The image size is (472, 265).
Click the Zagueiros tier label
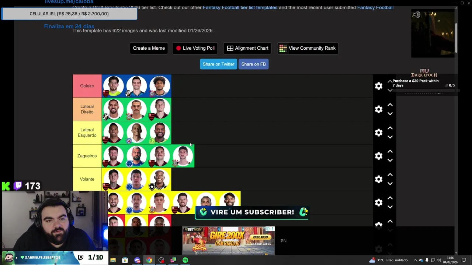tap(87, 156)
